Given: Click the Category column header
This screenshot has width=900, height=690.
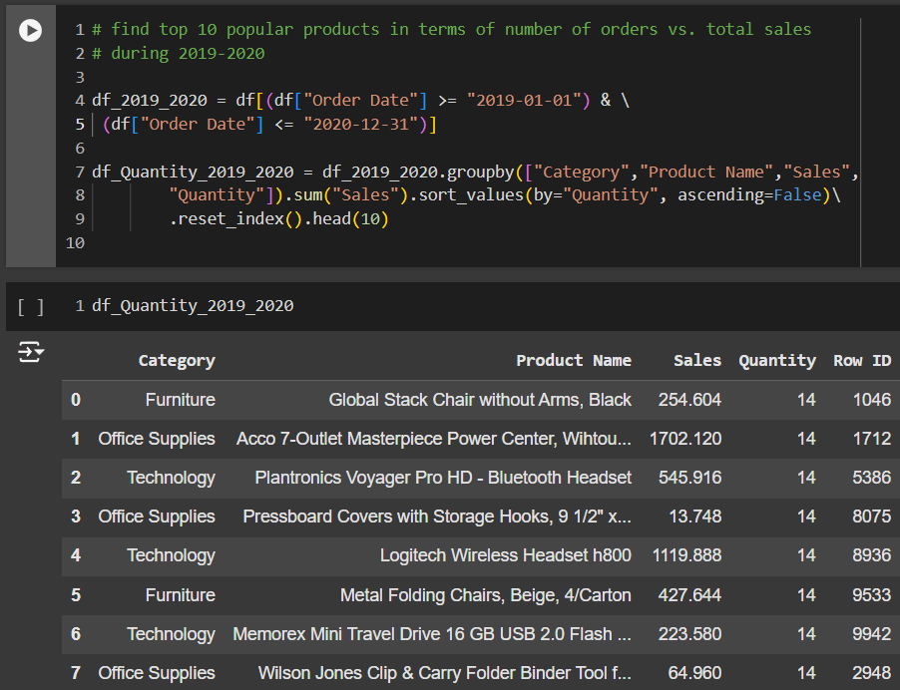Looking at the screenshot, I should [177, 361].
